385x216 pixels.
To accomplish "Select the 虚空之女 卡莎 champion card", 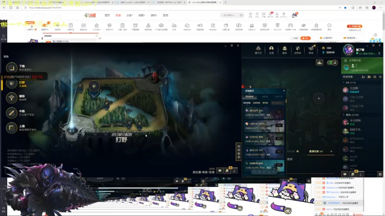I will 264,152.
